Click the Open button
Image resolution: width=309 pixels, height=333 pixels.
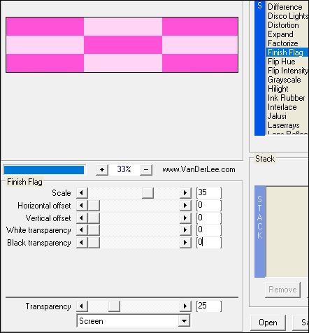(268, 323)
